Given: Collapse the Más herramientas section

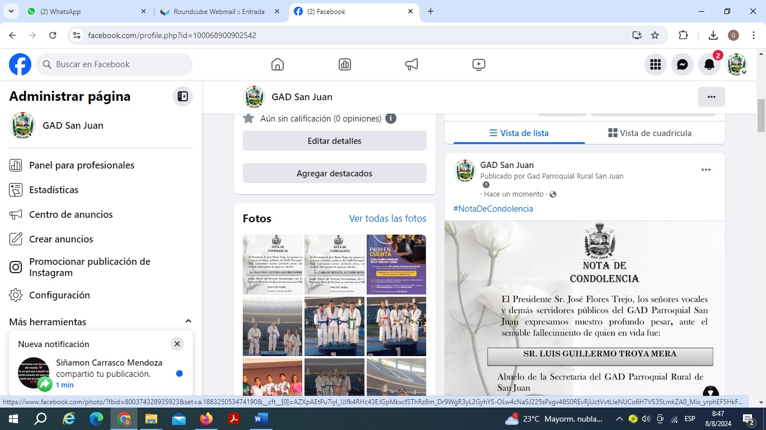Looking at the screenshot, I should tap(188, 321).
